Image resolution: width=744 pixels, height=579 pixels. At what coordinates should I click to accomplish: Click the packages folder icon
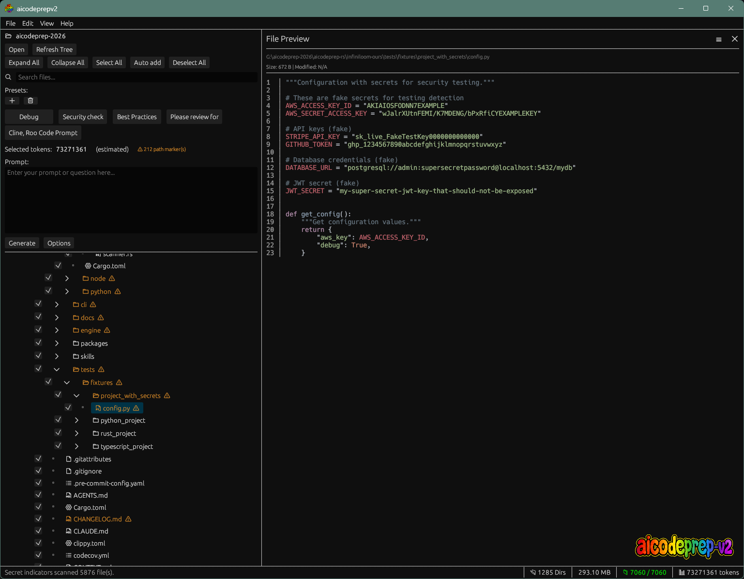pyautogui.click(x=76, y=343)
